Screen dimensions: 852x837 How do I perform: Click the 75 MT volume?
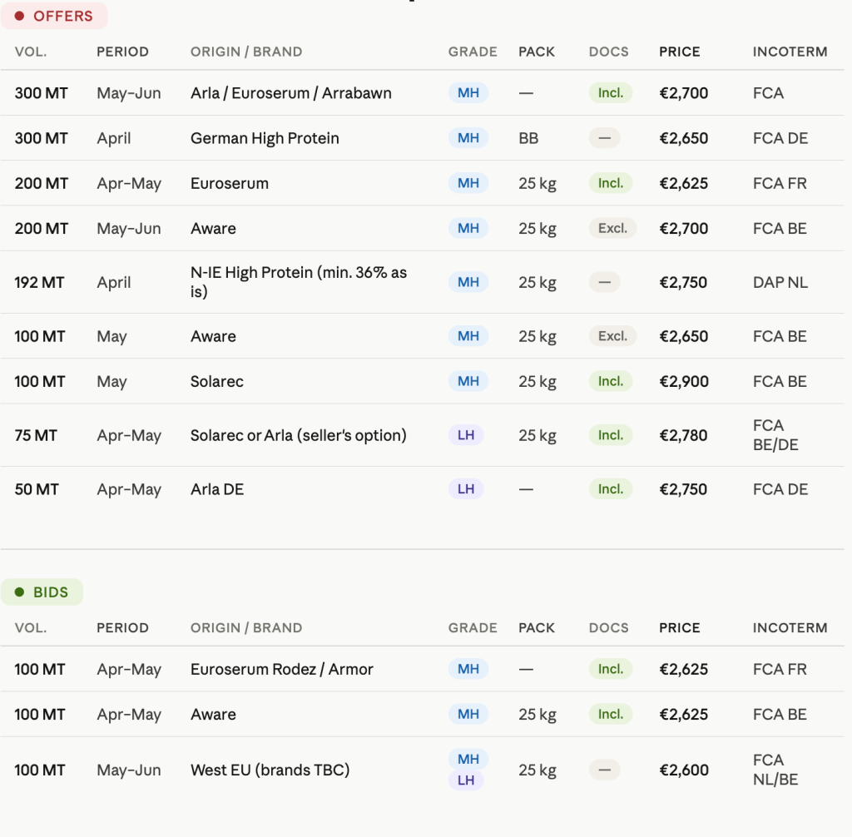point(36,435)
